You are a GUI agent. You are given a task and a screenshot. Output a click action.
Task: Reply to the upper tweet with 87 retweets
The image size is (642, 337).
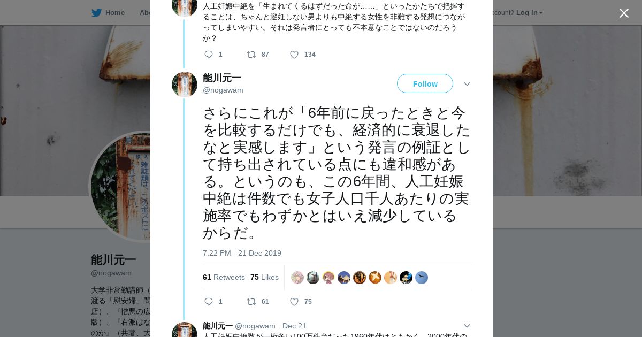[x=209, y=55]
